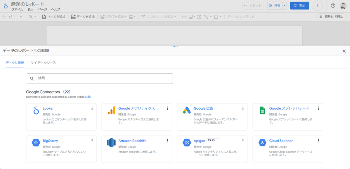This screenshot has height=169, width=350.
Task: Click the undo arrow icon
Action: point(4,17)
